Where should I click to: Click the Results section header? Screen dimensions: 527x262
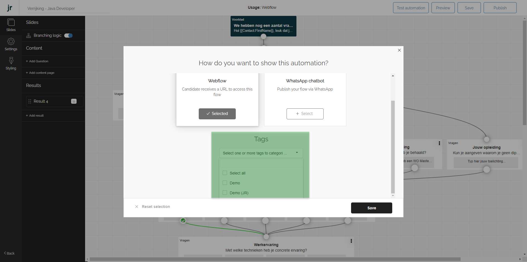pos(33,86)
